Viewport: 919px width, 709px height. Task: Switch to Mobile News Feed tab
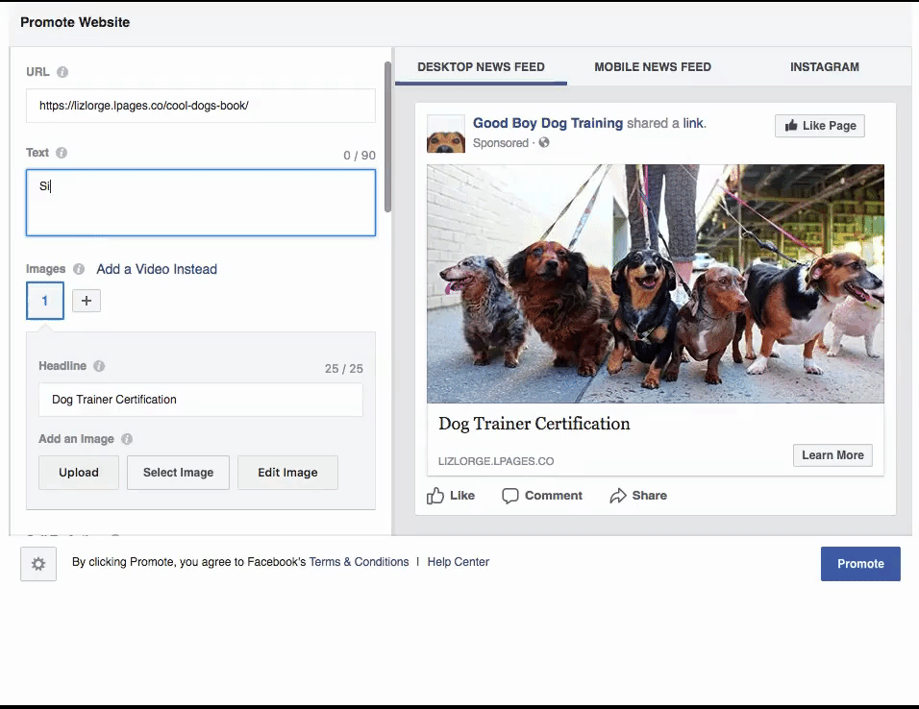click(x=653, y=67)
